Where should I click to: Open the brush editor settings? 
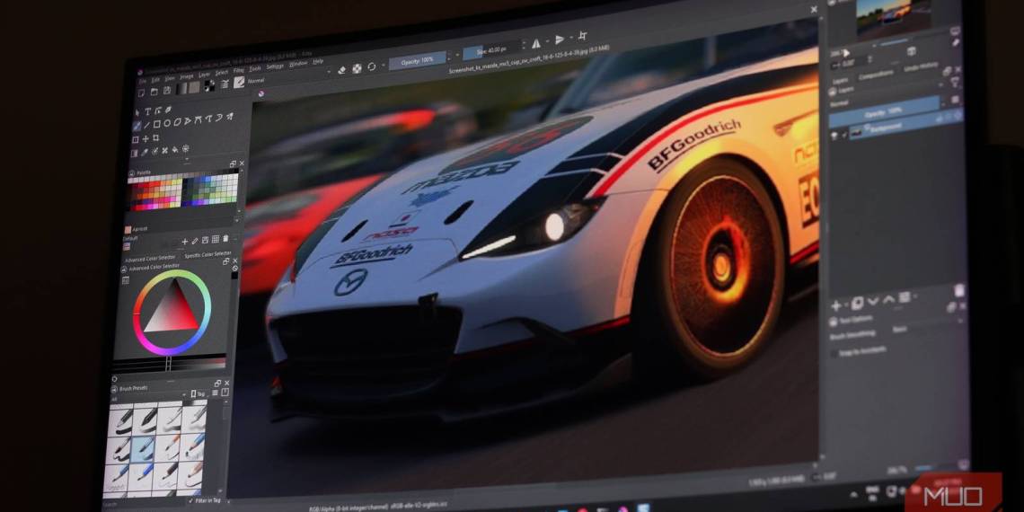225,84
